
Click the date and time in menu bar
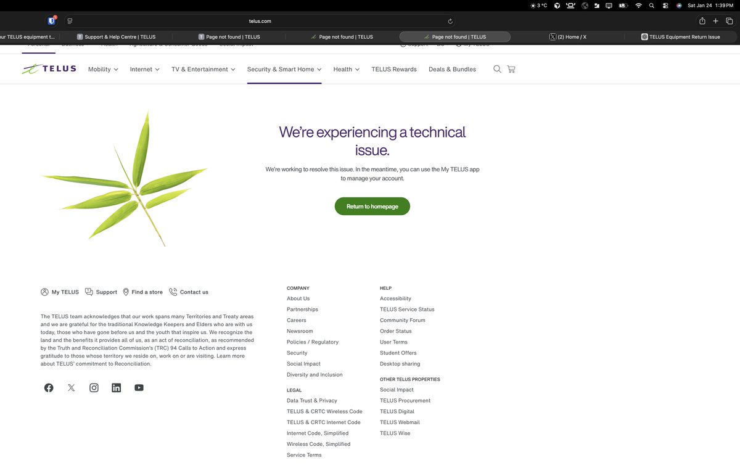(x=710, y=6)
